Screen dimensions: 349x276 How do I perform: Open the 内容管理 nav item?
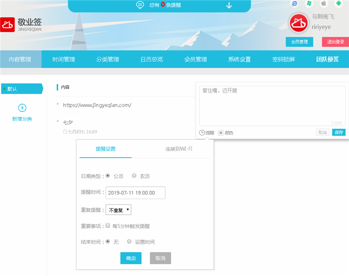tap(20, 59)
